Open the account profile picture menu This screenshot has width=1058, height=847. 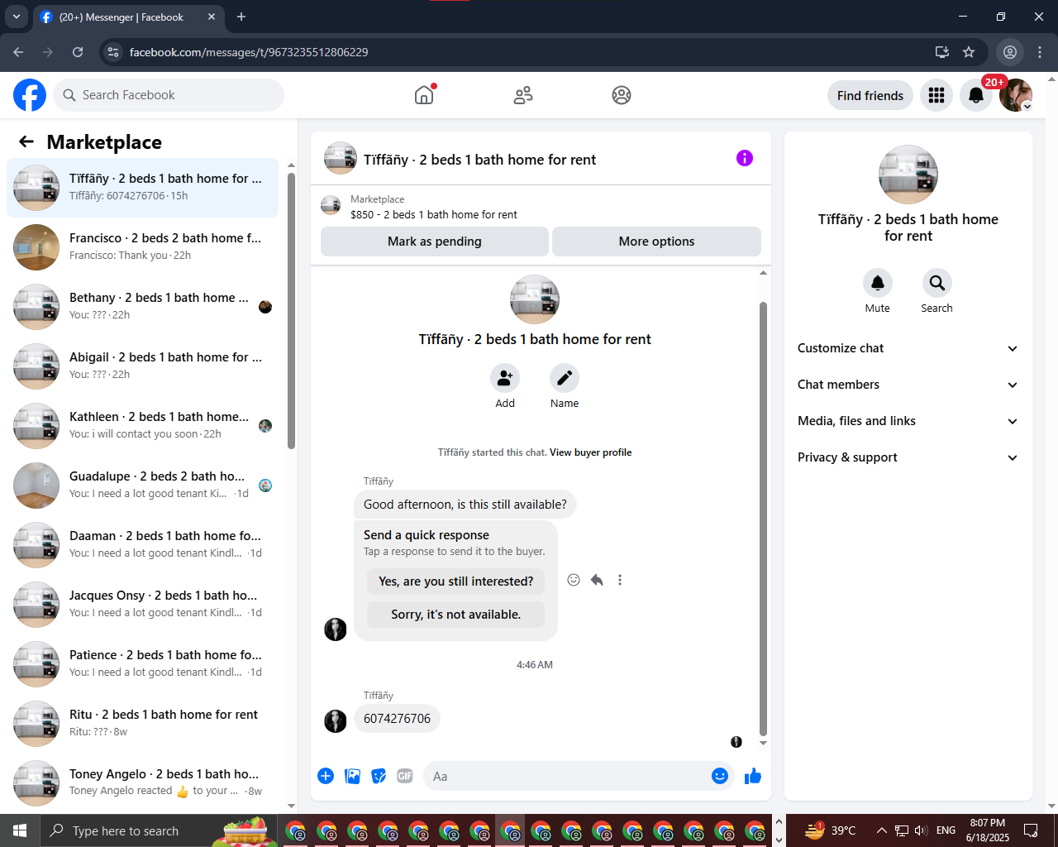[x=1016, y=95]
